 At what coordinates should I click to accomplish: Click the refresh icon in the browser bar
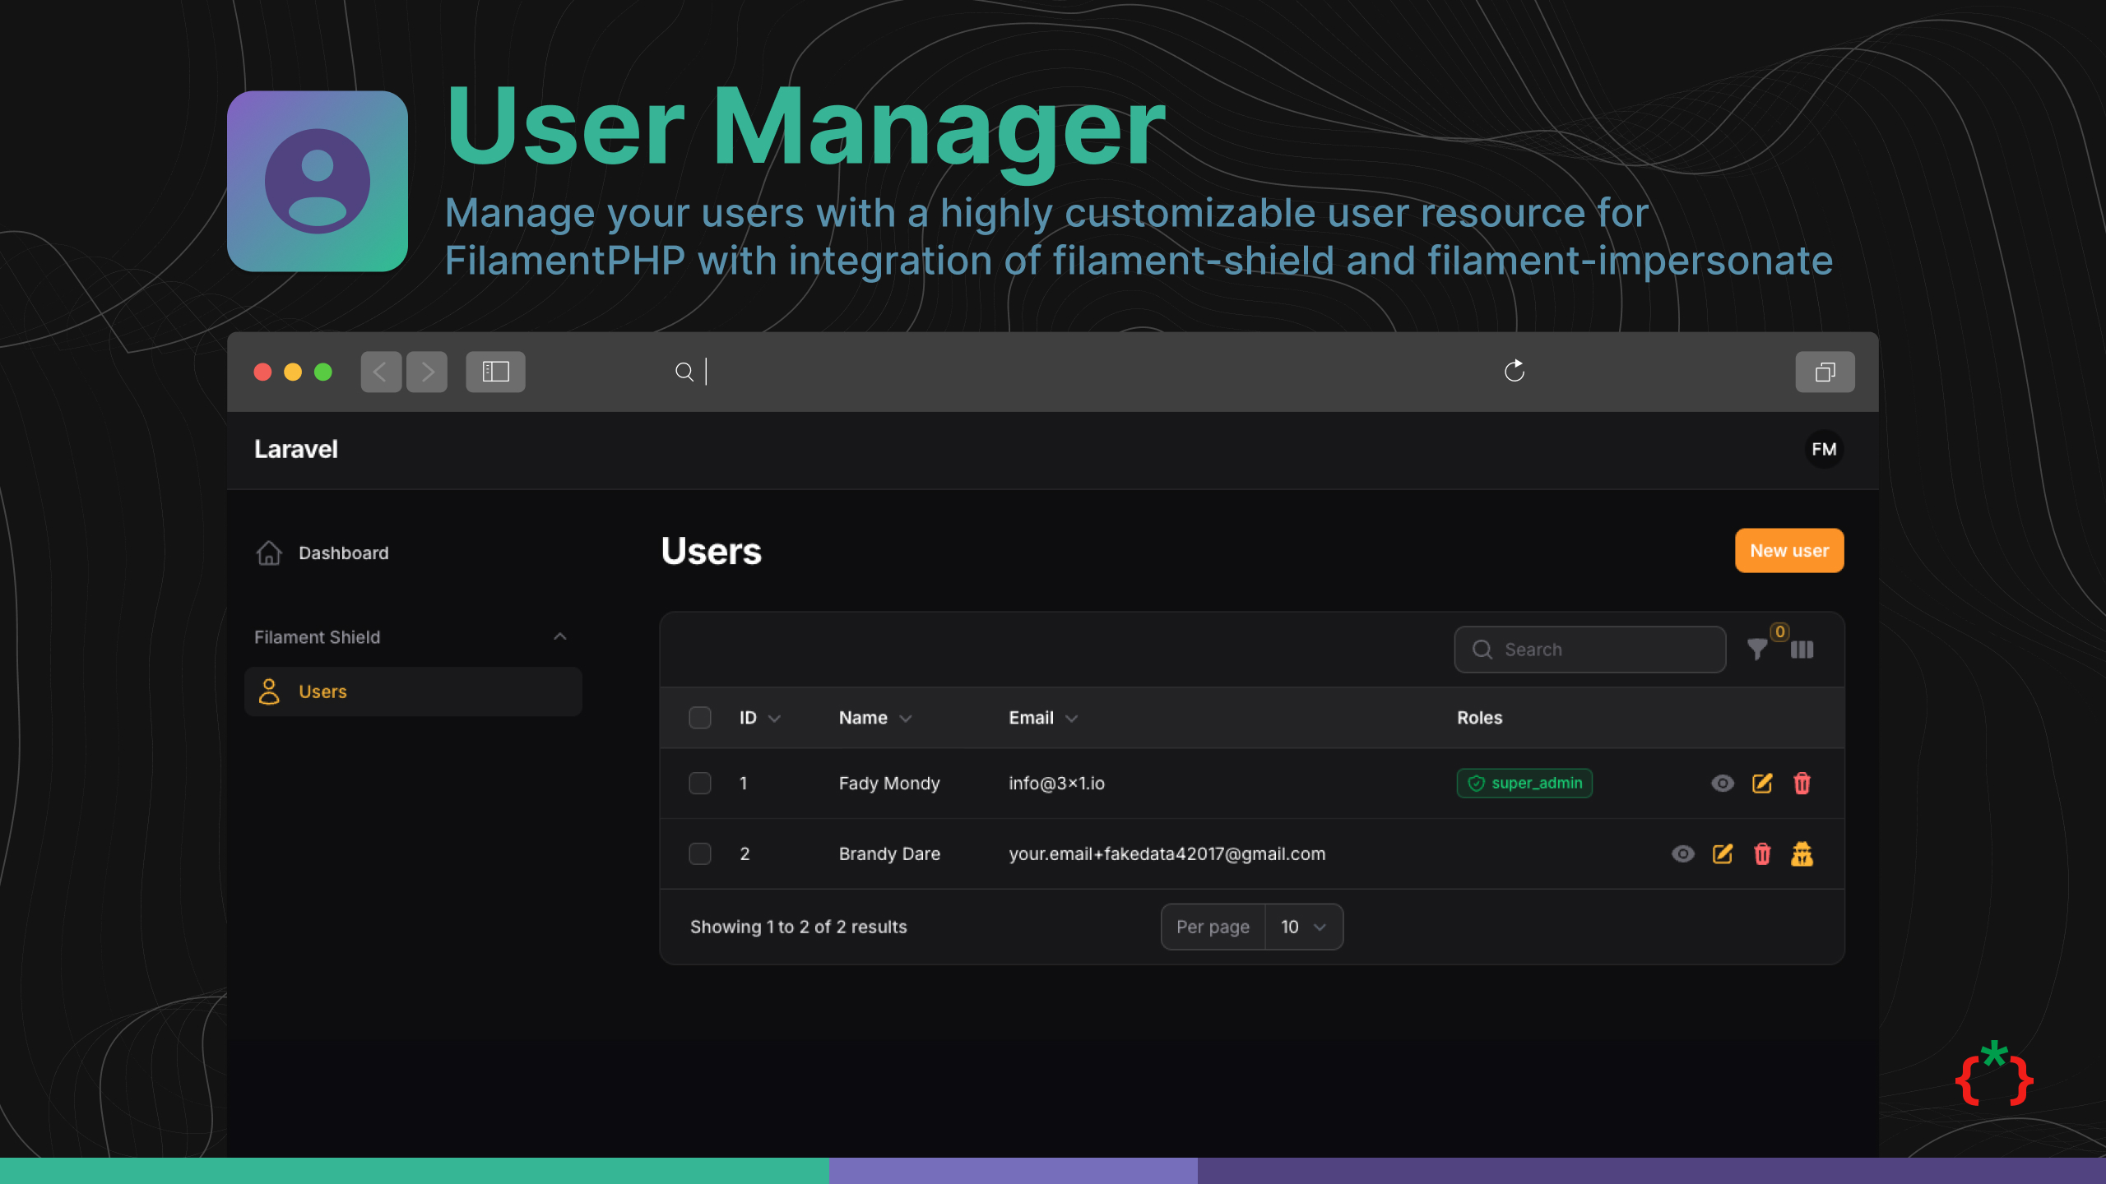point(1515,370)
